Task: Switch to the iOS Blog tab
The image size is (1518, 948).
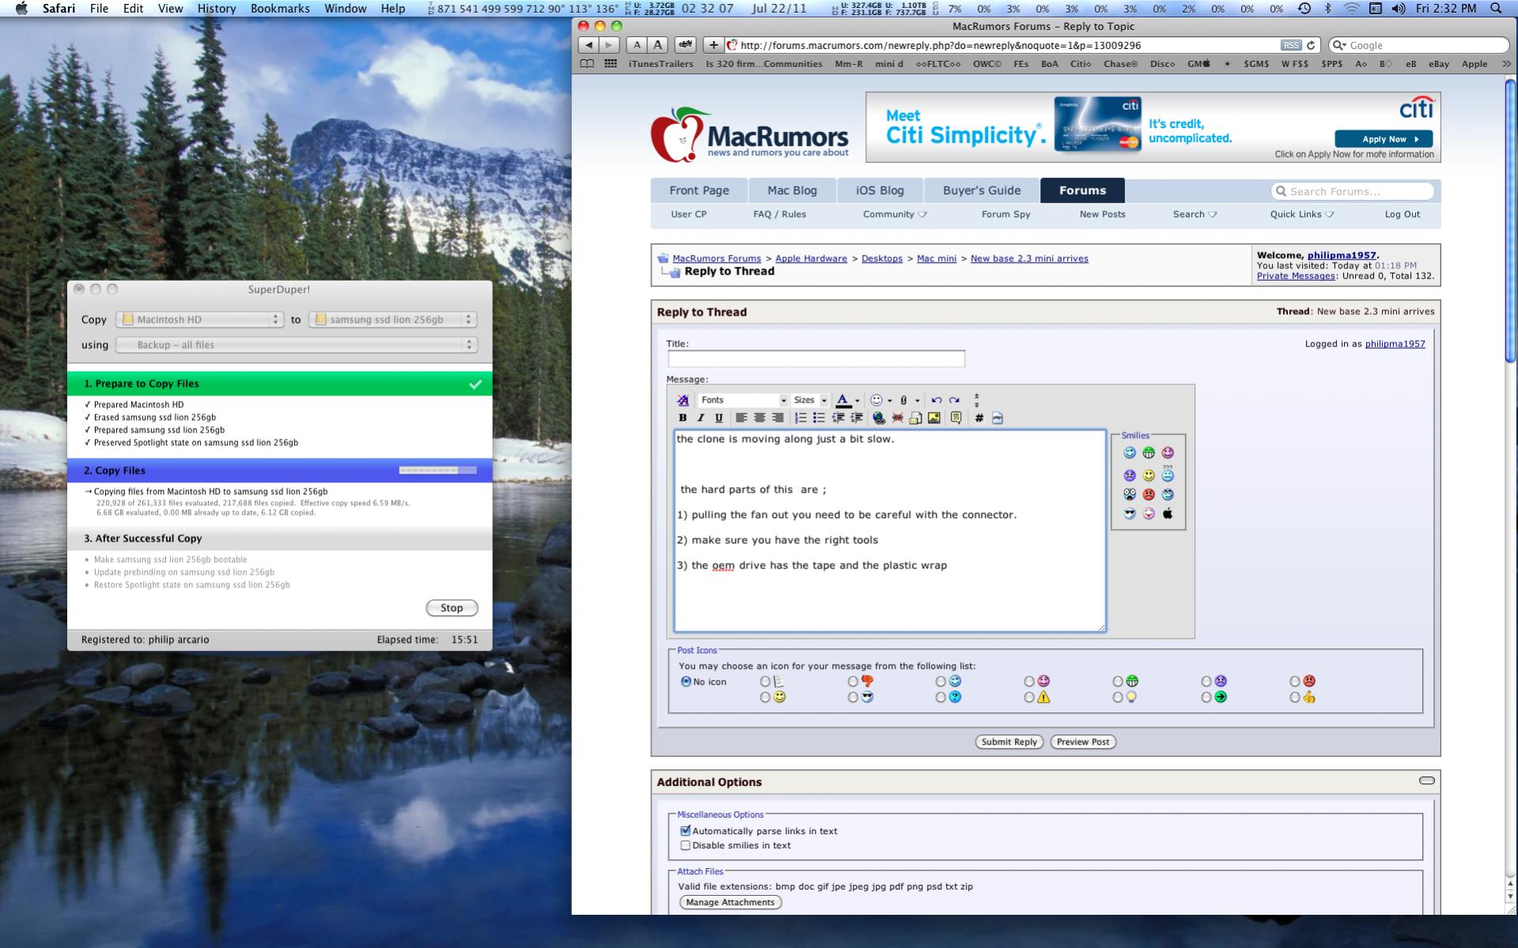Action: pyautogui.click(x=880, y=191)
